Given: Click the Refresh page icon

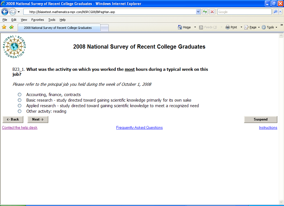Looking at the screenshot, I should point(205,12).
